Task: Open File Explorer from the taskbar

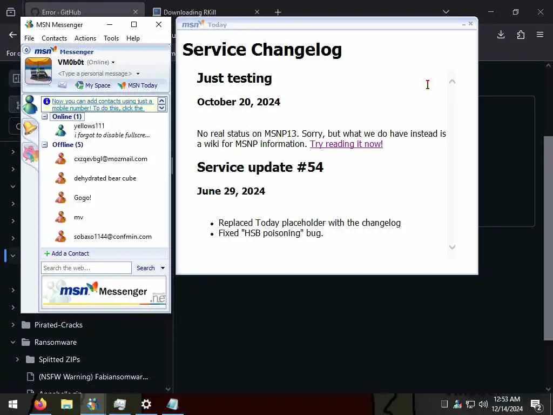Action: coord(66,404)
